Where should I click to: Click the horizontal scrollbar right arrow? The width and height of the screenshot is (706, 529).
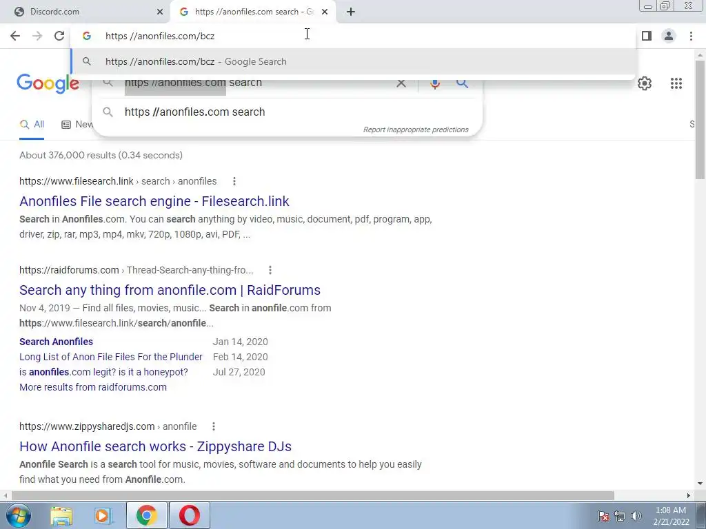689,496
